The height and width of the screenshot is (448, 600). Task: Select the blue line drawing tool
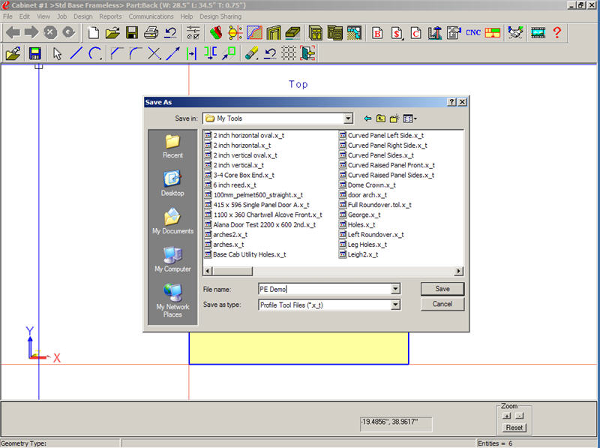(x=76, y=53)
